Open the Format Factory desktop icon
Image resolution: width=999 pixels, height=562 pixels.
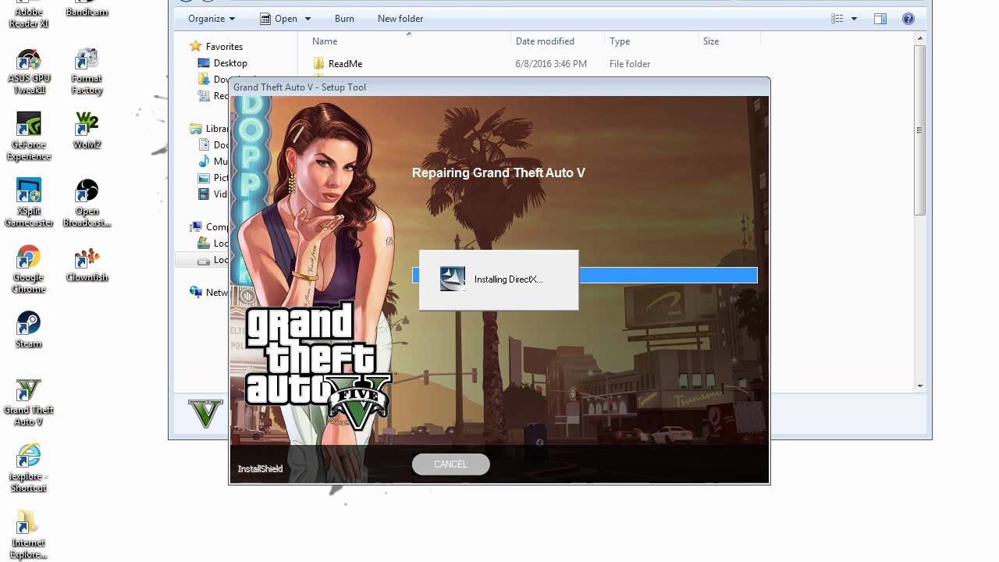click(x=87, y=71)
